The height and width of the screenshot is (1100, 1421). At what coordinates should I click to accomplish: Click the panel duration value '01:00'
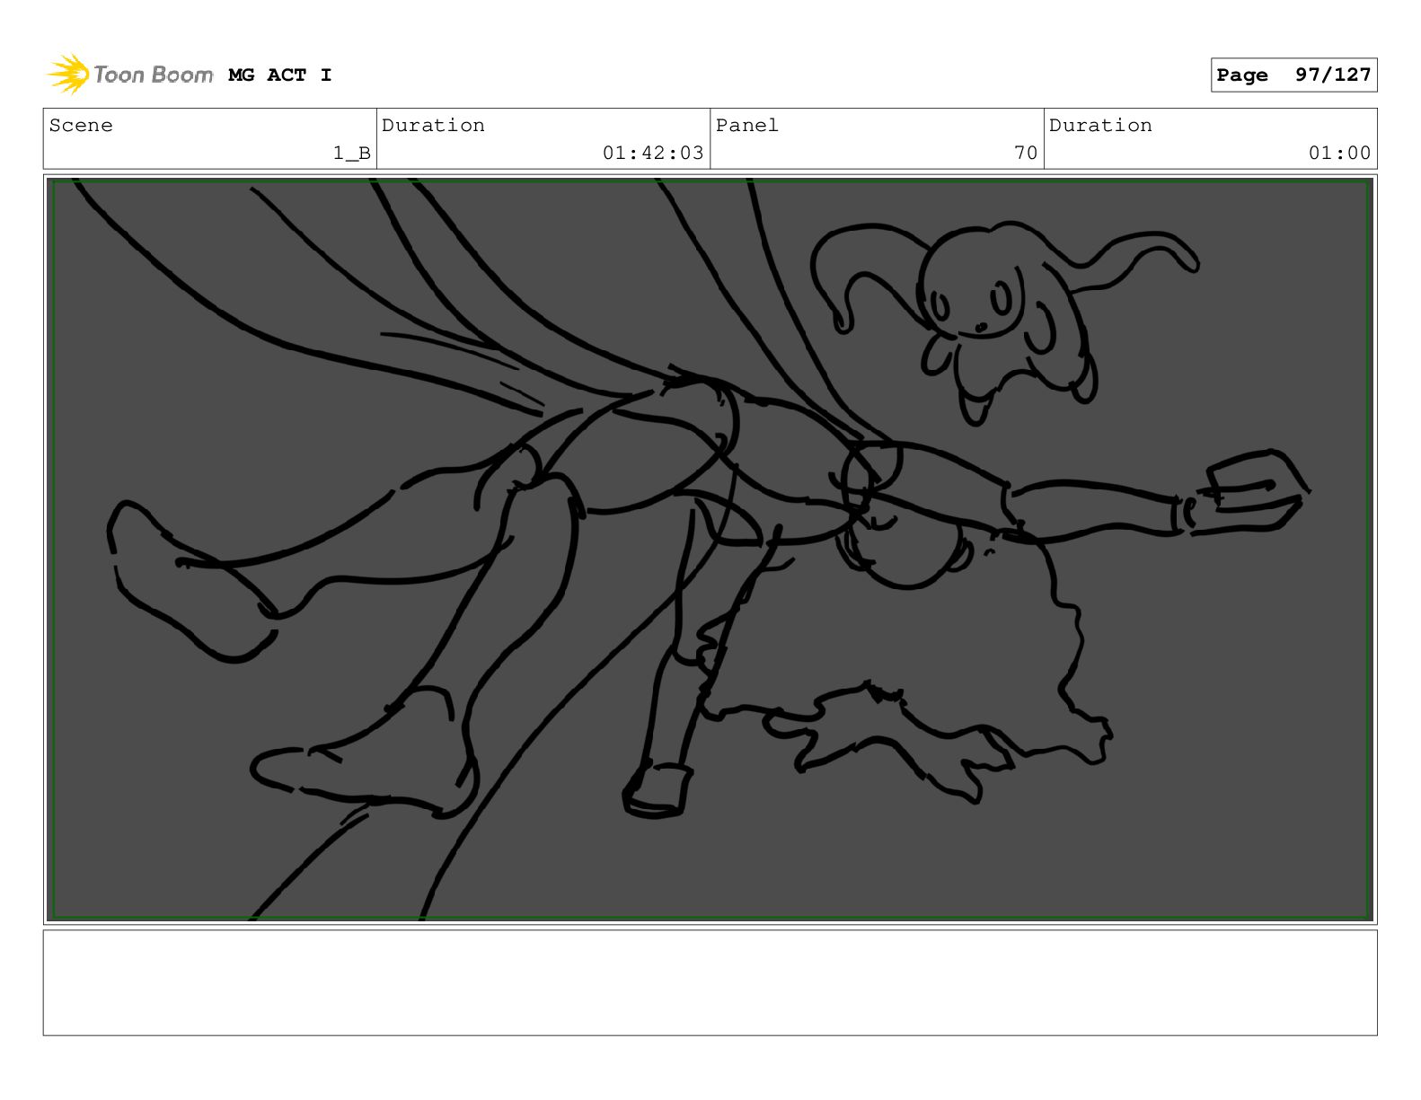[x=1339, y=154]
